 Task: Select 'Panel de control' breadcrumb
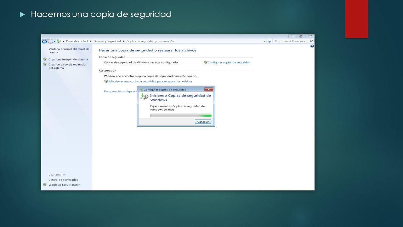tap(77, 41)
